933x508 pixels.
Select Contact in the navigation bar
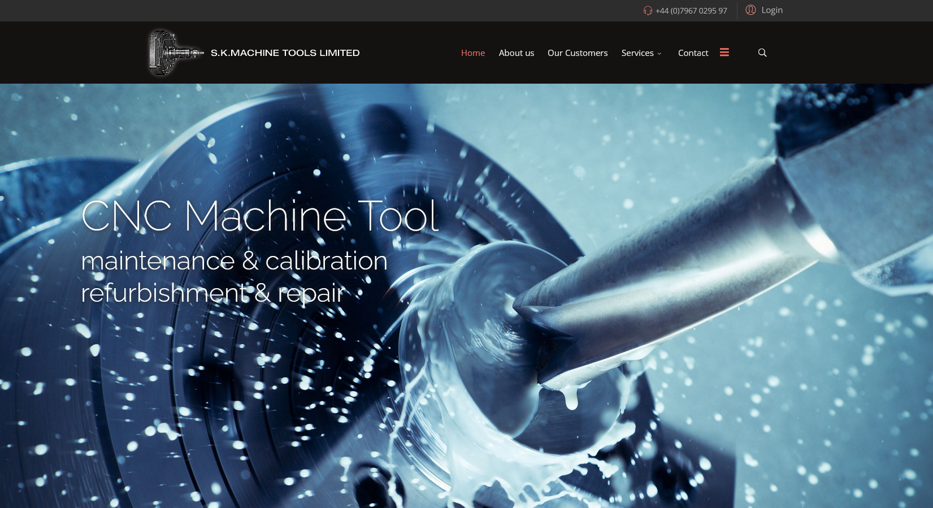point(693,53)
